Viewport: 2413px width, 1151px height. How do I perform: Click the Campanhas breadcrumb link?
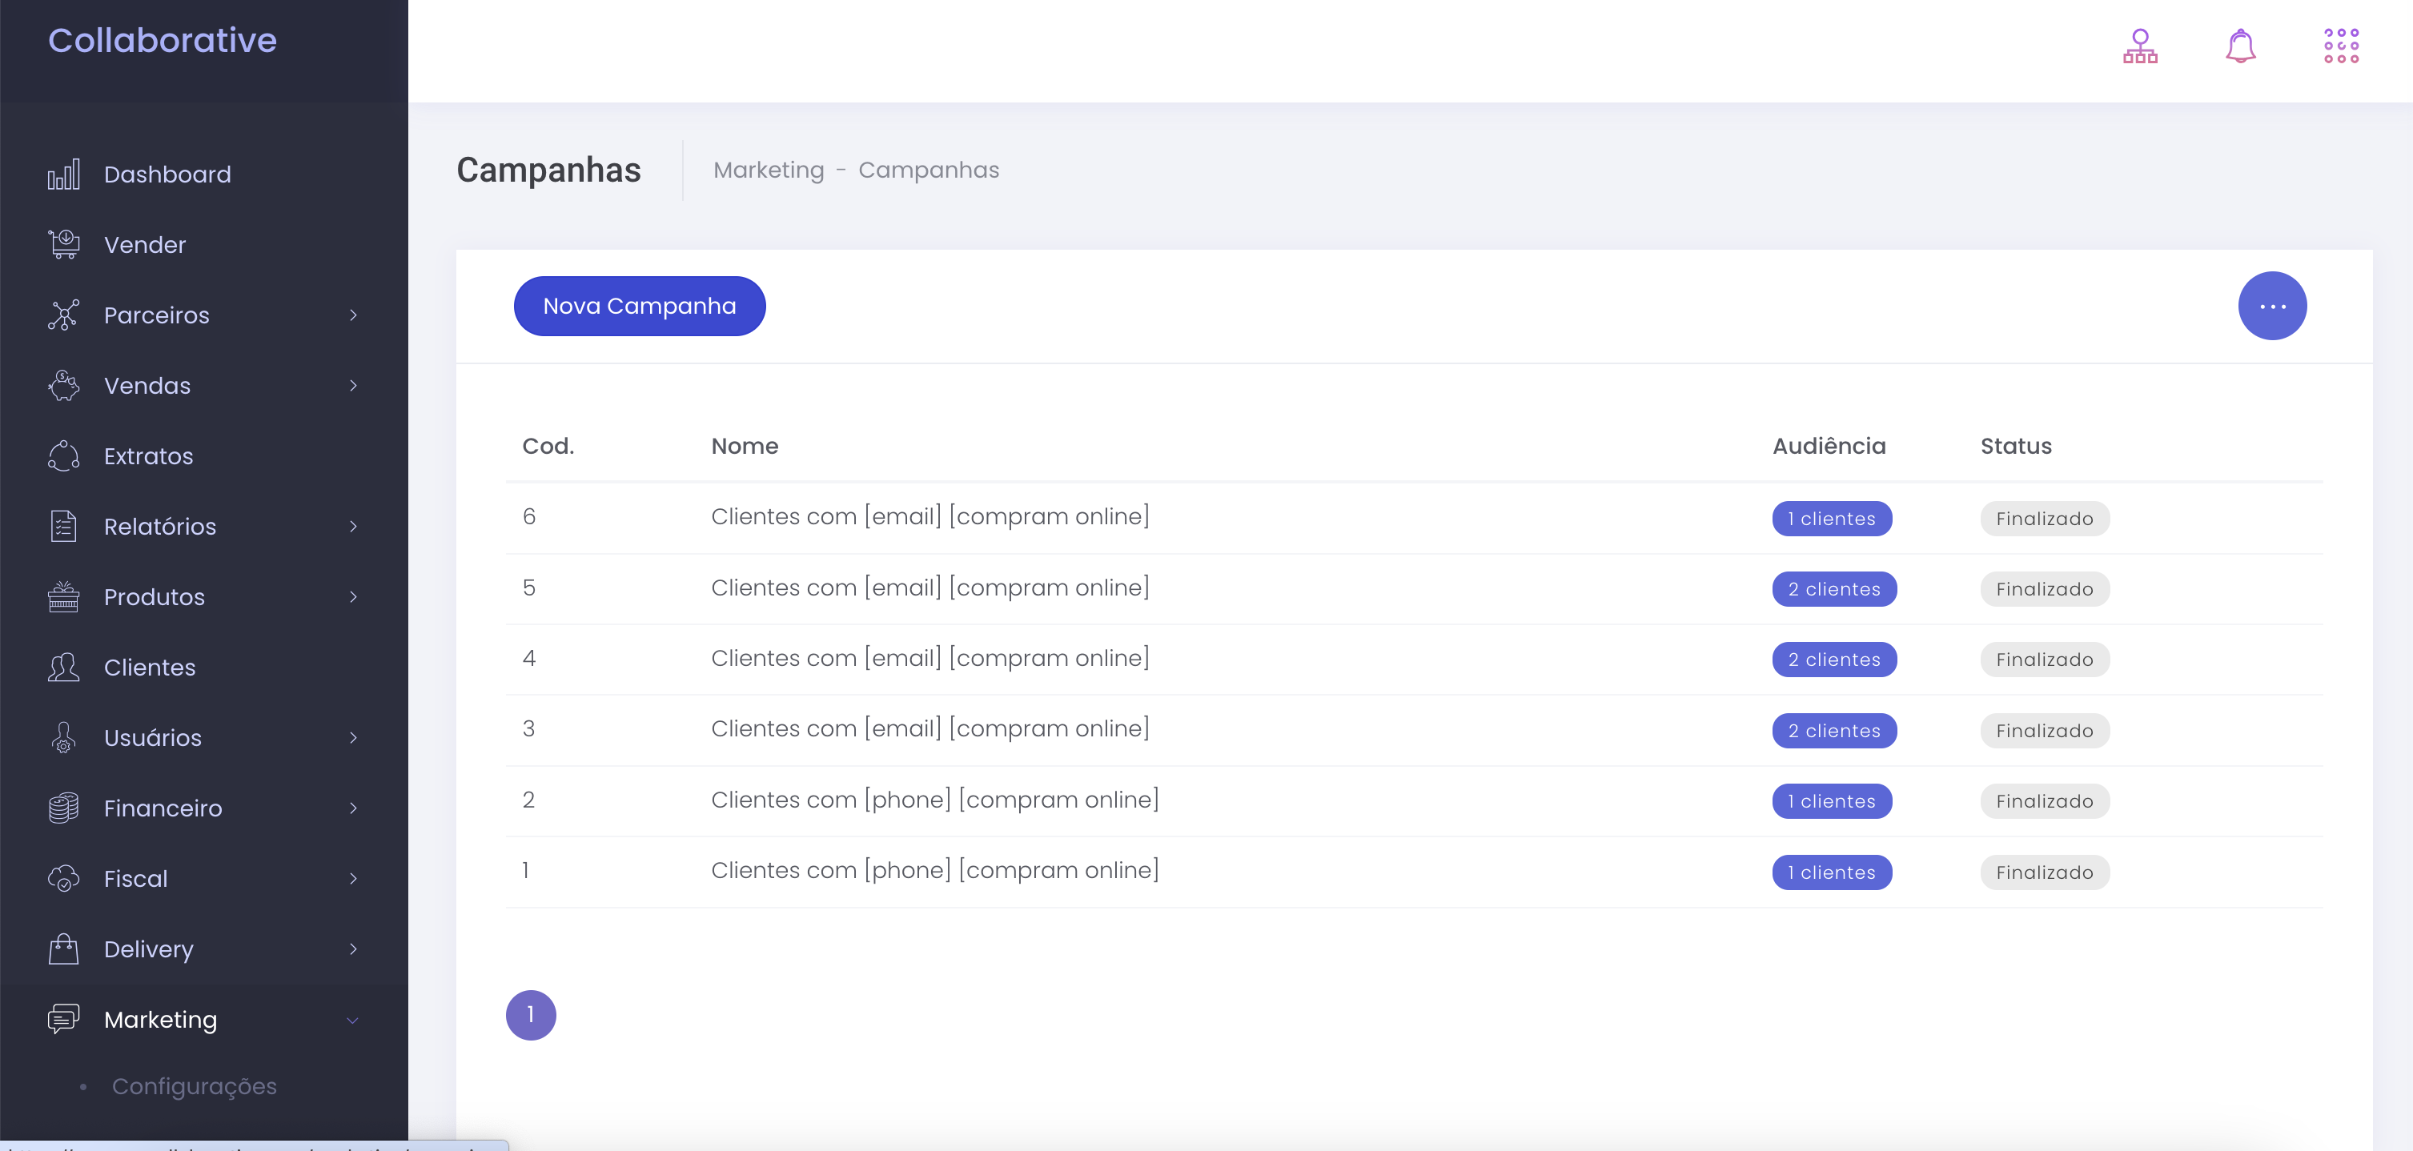[x=929, y=170]
